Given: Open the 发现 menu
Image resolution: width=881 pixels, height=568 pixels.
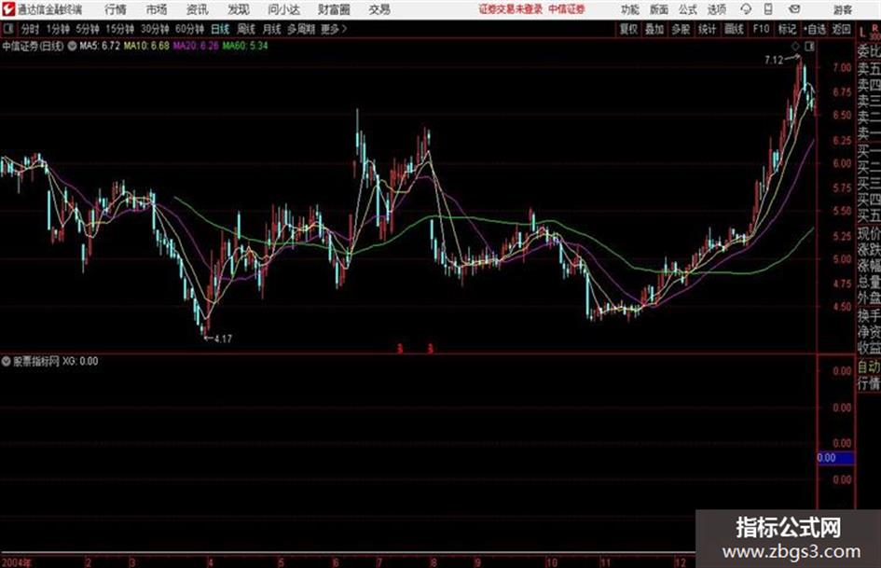Looking at the screenshot, I should 239,9.
